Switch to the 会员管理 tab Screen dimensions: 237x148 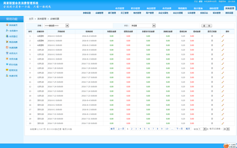coord(120,8)
